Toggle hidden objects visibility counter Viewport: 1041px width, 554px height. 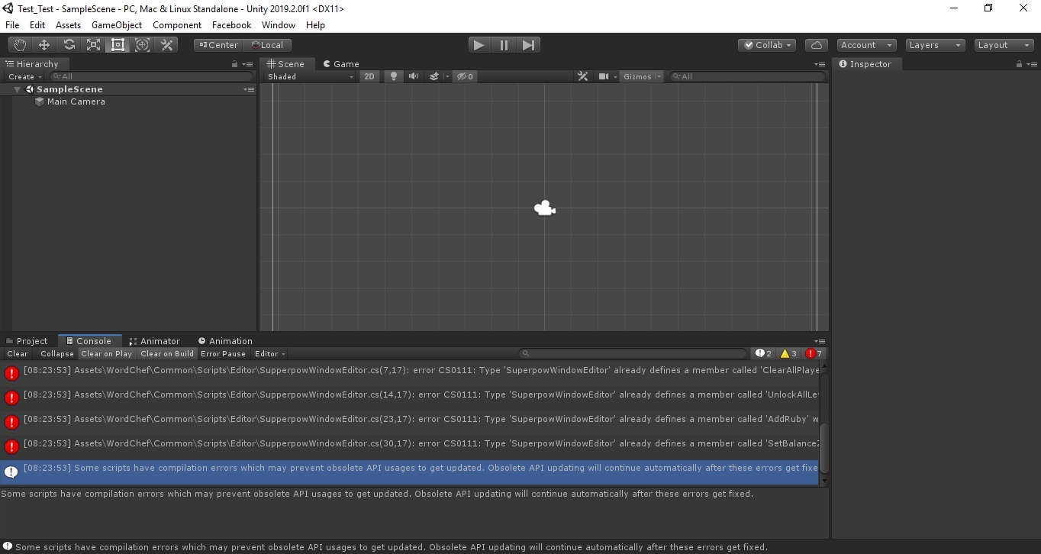(464, 76)
